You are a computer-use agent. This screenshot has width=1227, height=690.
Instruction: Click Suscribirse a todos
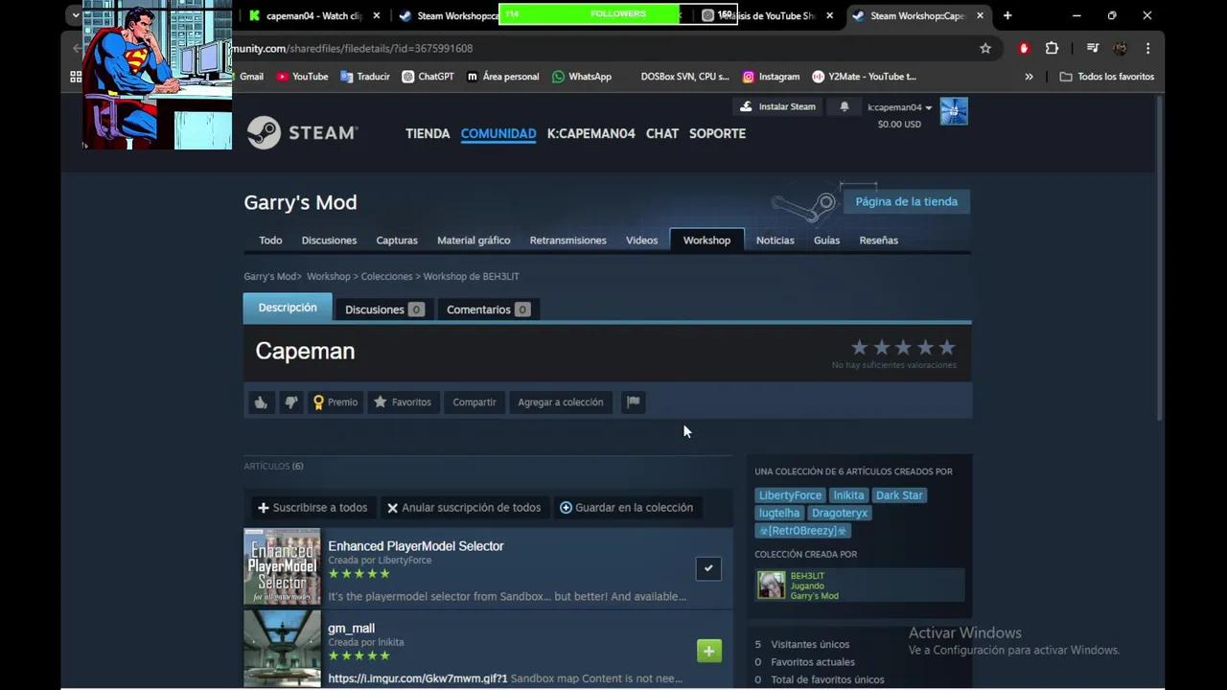[313, 508]
